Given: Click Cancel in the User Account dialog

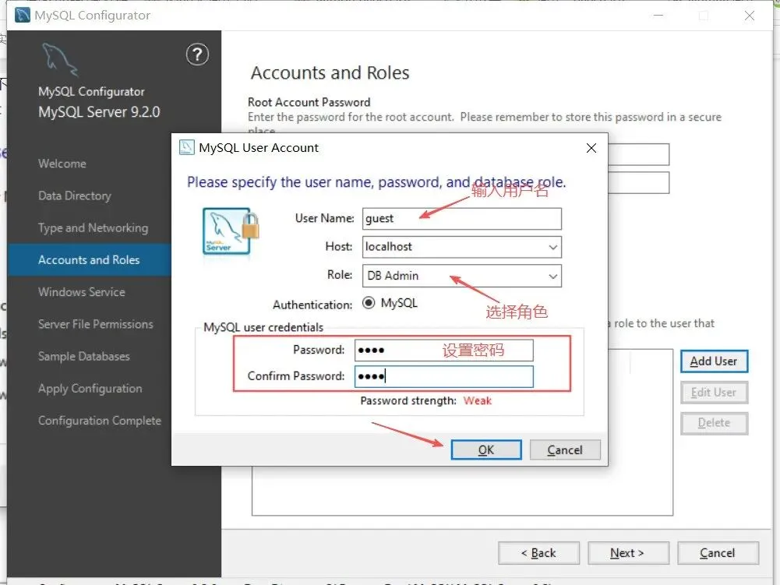Looking at the screenshot, I should [x=565, y=449].
